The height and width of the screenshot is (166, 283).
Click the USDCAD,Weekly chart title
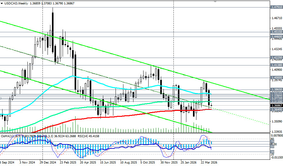coord(16,3)
